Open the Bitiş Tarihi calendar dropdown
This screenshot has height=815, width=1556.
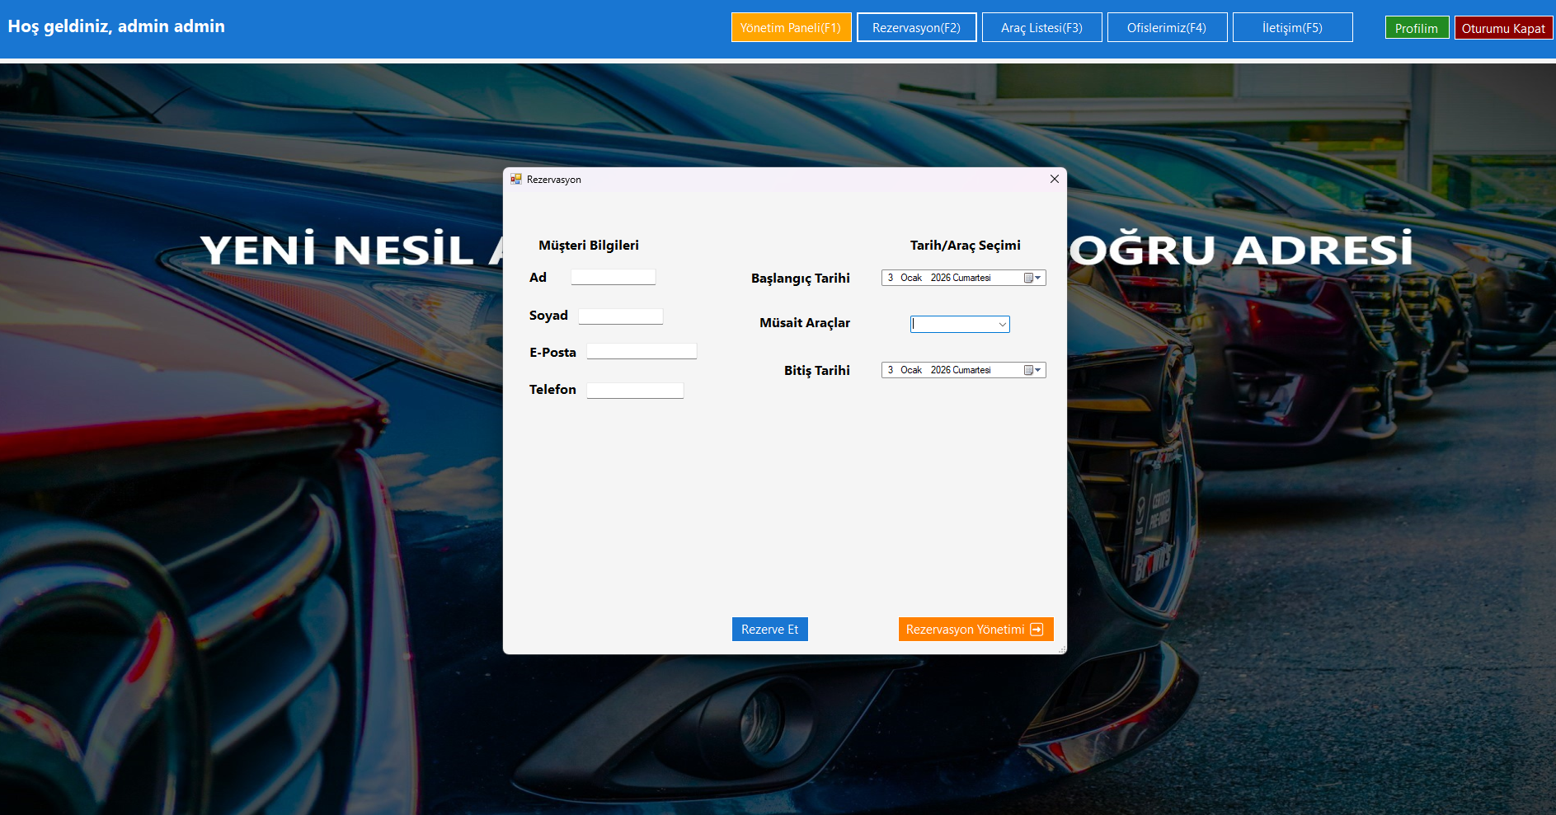(x=1032, y=370)
